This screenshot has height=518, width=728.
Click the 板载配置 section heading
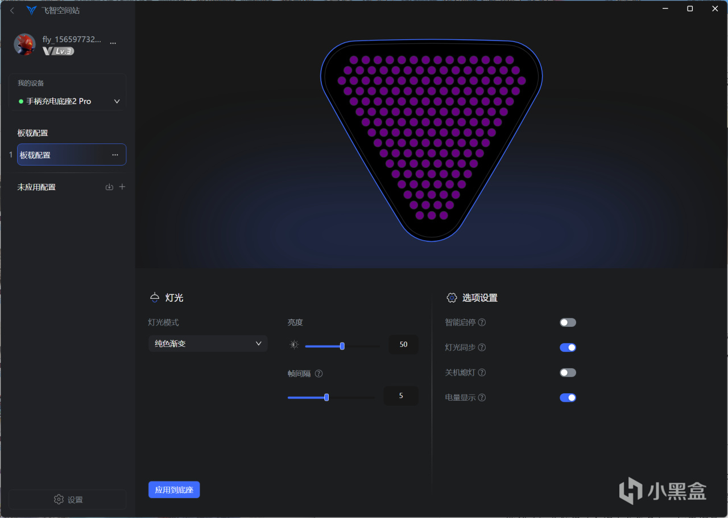pos(33,133)
